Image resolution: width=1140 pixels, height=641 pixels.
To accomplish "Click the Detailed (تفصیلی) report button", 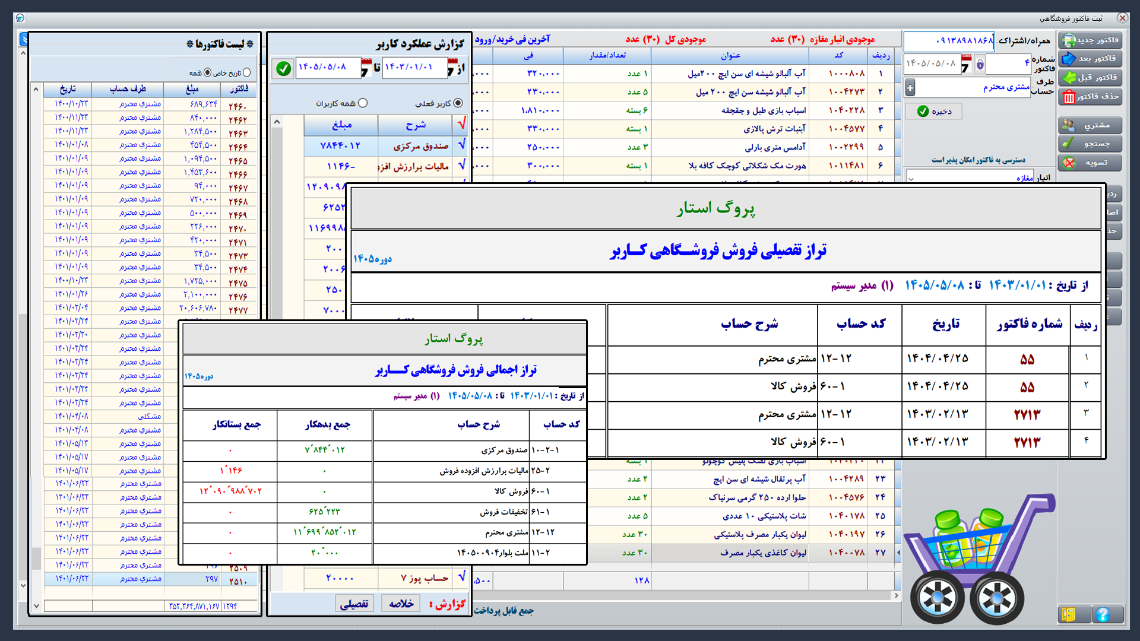I will (354, 604).
